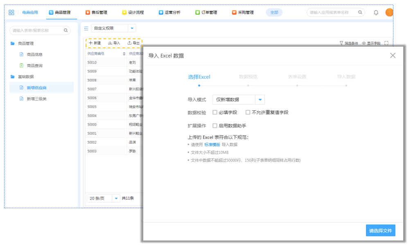Enable the 必填字段 checkbox
The height and width of the screenshot is (245, 411).
tap(215, 112)
